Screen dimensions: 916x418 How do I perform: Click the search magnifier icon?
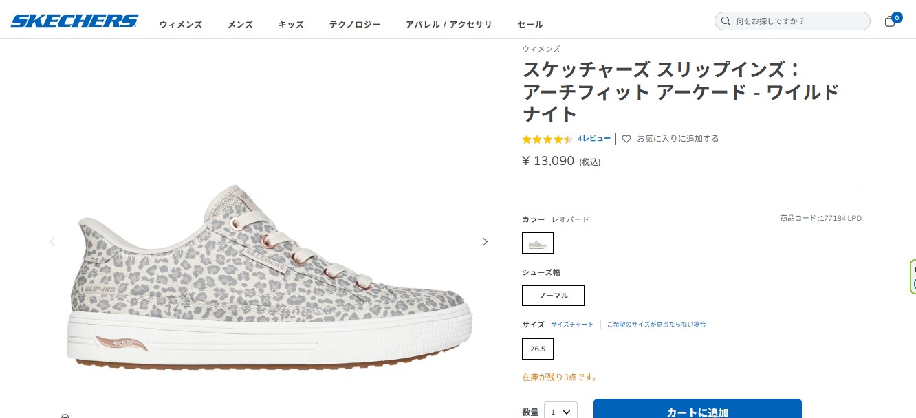pos(726,21)
